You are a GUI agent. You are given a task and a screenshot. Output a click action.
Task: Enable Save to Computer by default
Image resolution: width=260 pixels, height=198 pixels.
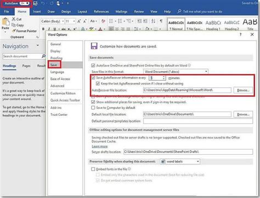(x=93, y=108)
